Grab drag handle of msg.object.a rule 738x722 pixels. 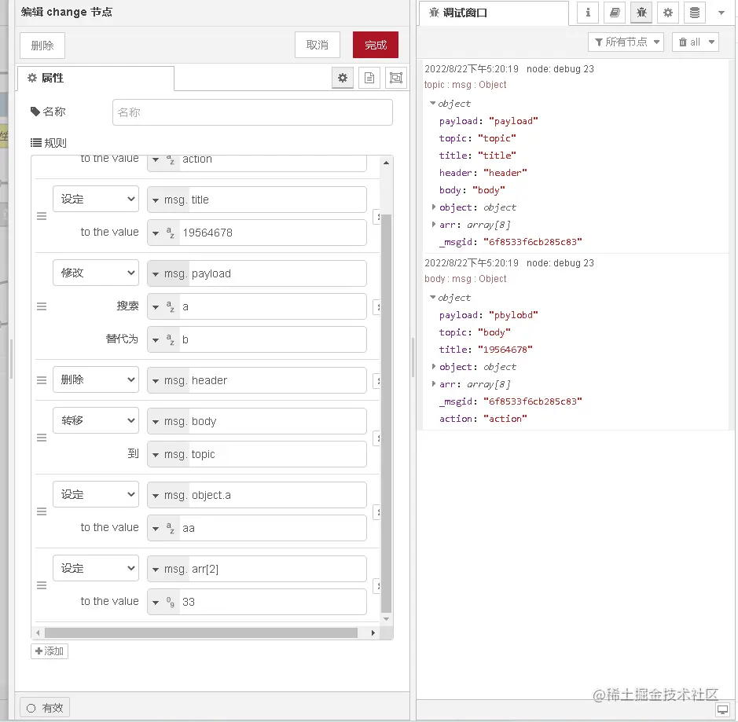[42, 511]
